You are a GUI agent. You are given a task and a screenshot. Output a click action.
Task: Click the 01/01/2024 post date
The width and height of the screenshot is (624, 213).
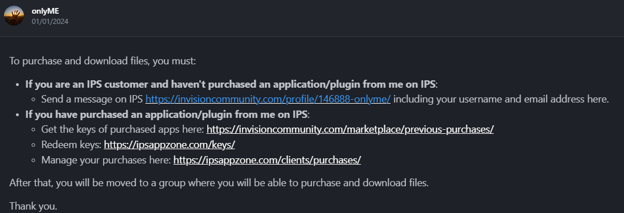click(x=50, y=22)
